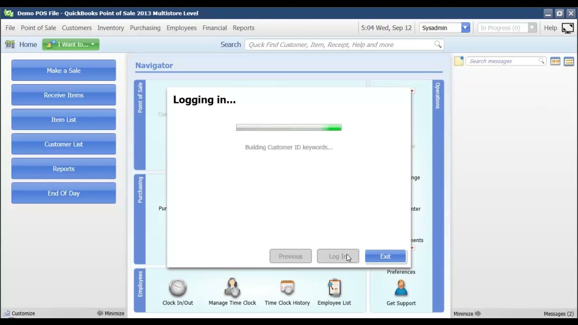This screenshot has height=325, width=578.
Task: Open the Purchasing menu
Action: [145, 28]
